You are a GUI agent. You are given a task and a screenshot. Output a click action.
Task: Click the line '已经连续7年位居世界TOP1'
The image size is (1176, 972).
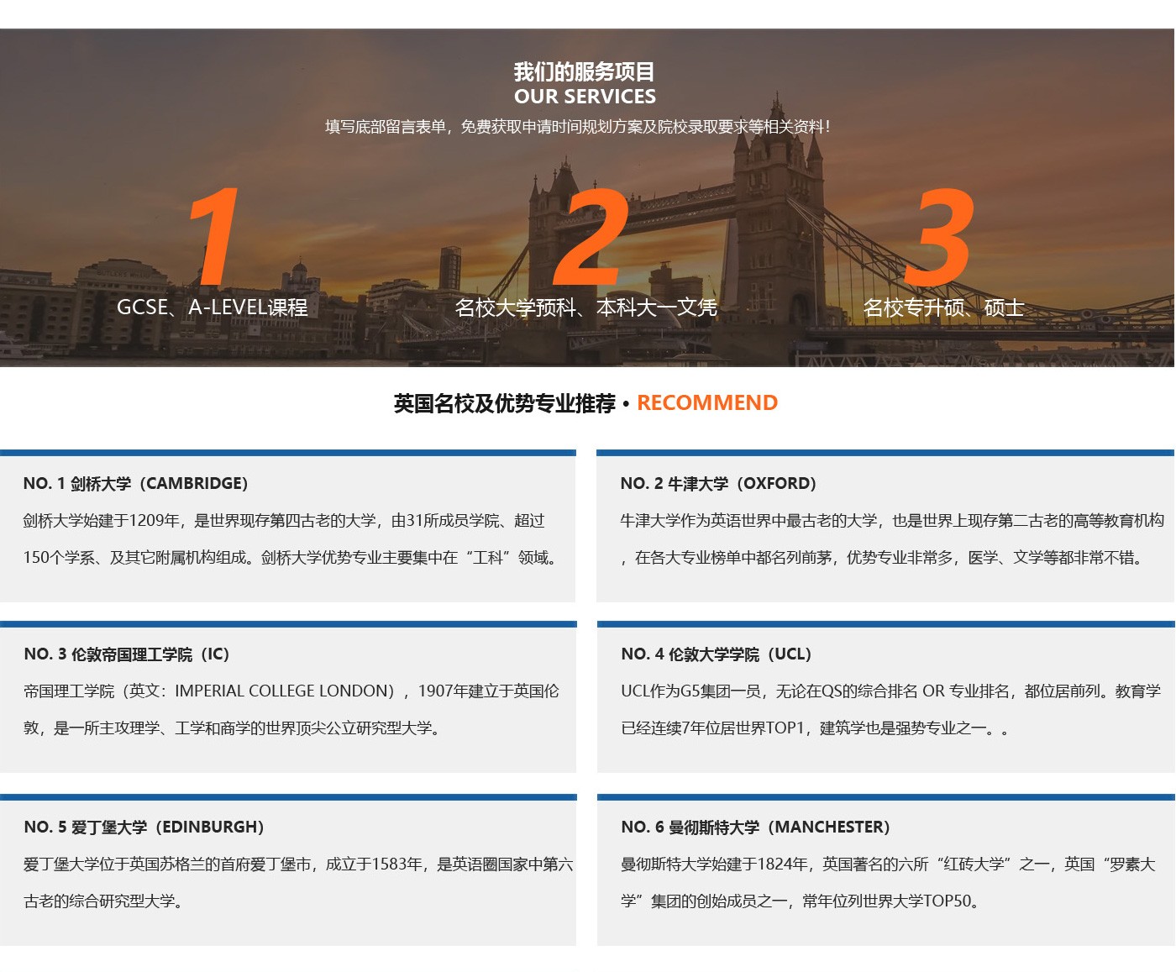[x=815, y=728]
